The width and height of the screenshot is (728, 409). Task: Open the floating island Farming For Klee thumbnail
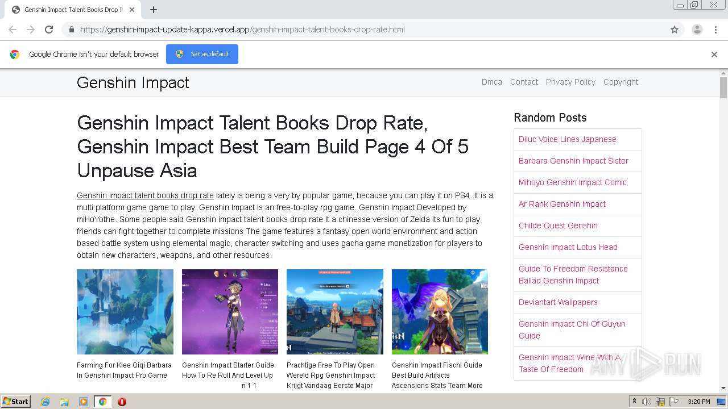125,312
